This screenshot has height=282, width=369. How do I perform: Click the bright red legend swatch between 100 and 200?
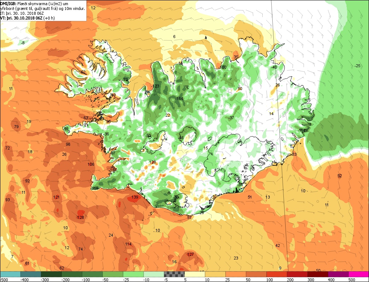(x=277, y=274)
